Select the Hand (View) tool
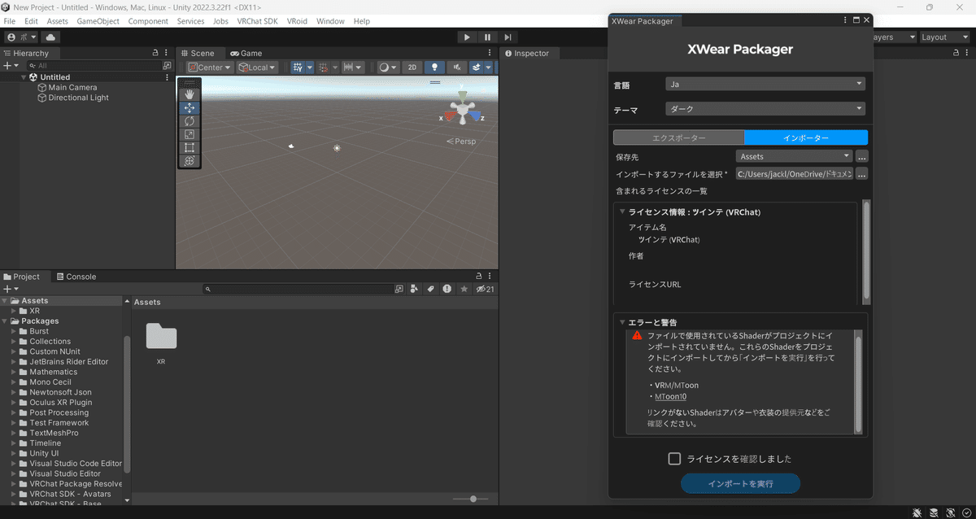Screen dimensions: 976x519 tap(190, 94)
